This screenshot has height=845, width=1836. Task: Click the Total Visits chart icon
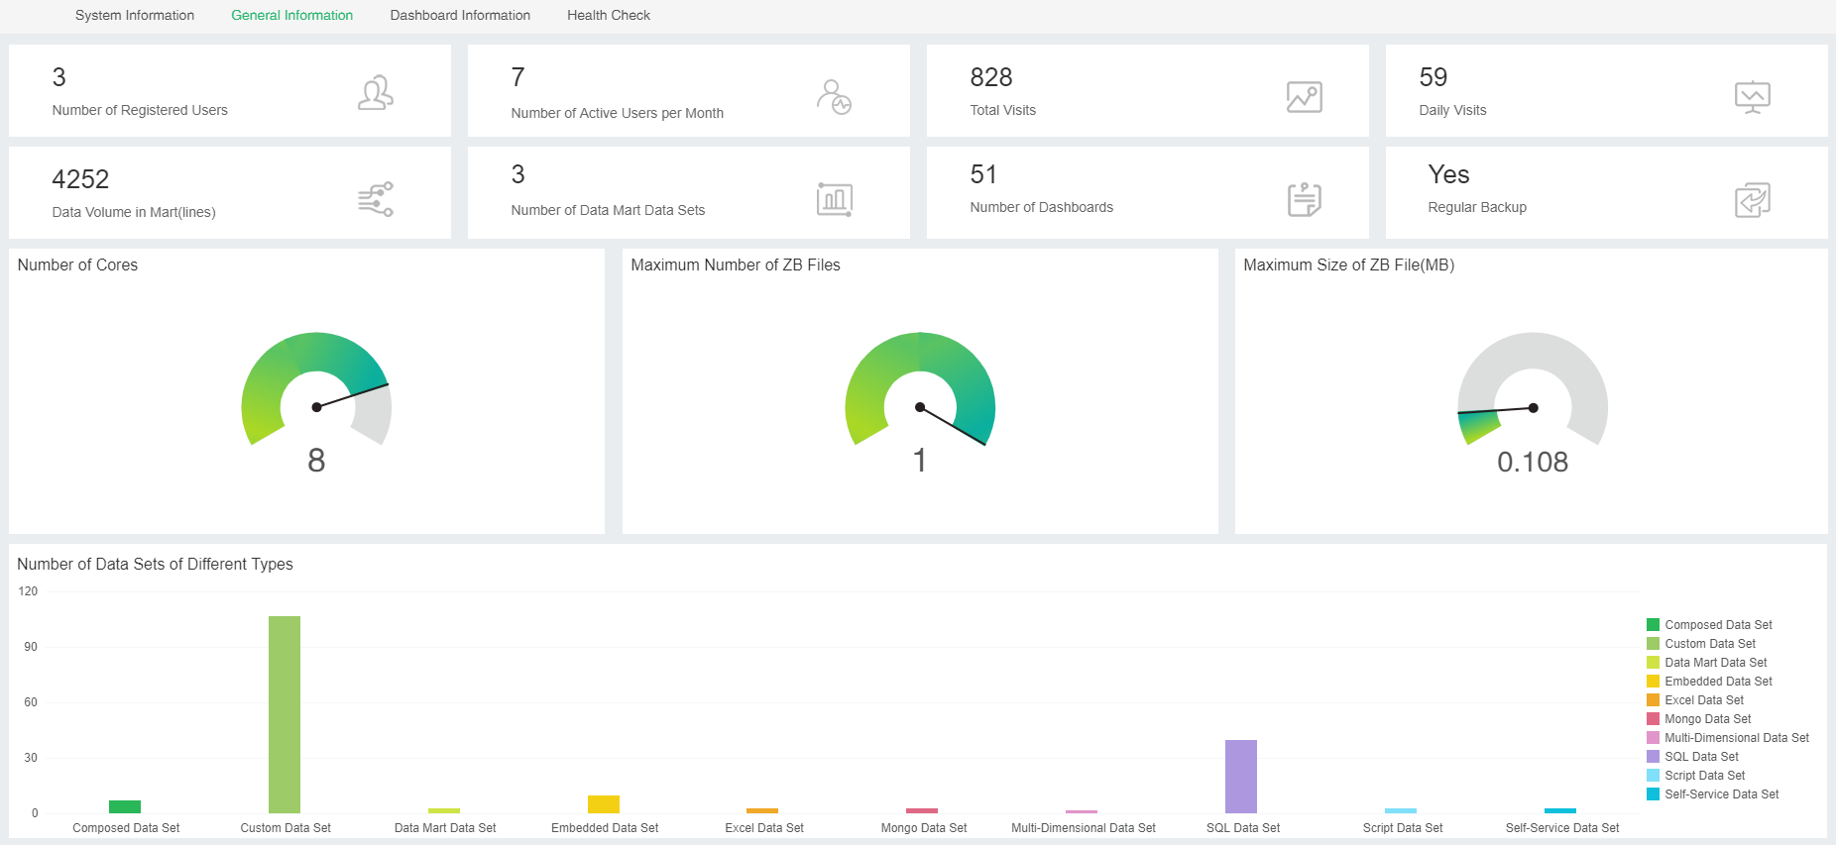pos(1305,96)
